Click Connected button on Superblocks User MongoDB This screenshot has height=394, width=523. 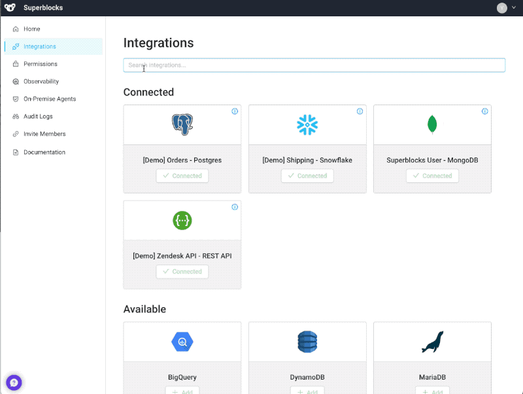pyautogui.click(x=432, y=176)
